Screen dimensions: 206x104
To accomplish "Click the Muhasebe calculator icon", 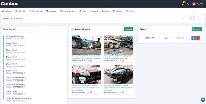I will tap(47, 11).
